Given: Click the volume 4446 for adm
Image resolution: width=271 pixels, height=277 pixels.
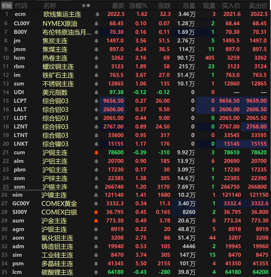Looking at the screenshot, I should tap(189, 247).
